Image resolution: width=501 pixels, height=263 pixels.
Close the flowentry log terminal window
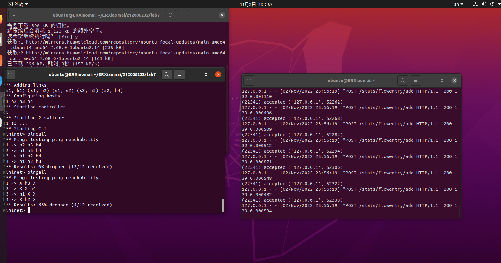(x=454, y=81)
